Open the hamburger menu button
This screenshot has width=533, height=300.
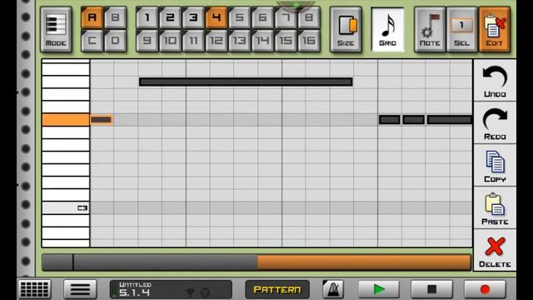[80, 289]
